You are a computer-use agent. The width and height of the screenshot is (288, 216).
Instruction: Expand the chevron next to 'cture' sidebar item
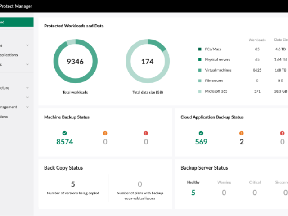[x=27, y=88]
